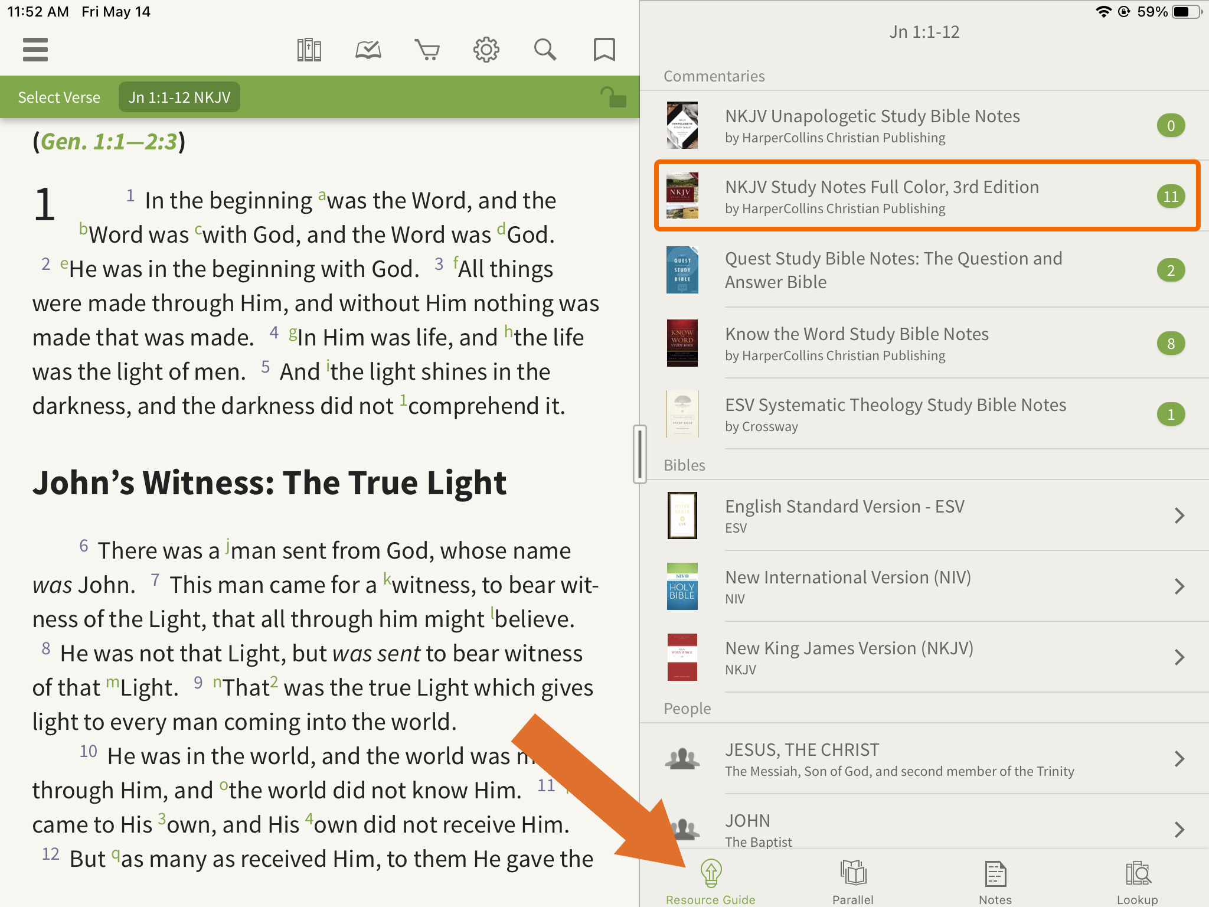Tap the ESV Bible cover thumbnail
The height and width of the screenshot is (907, 1209).
coord(682,516)
